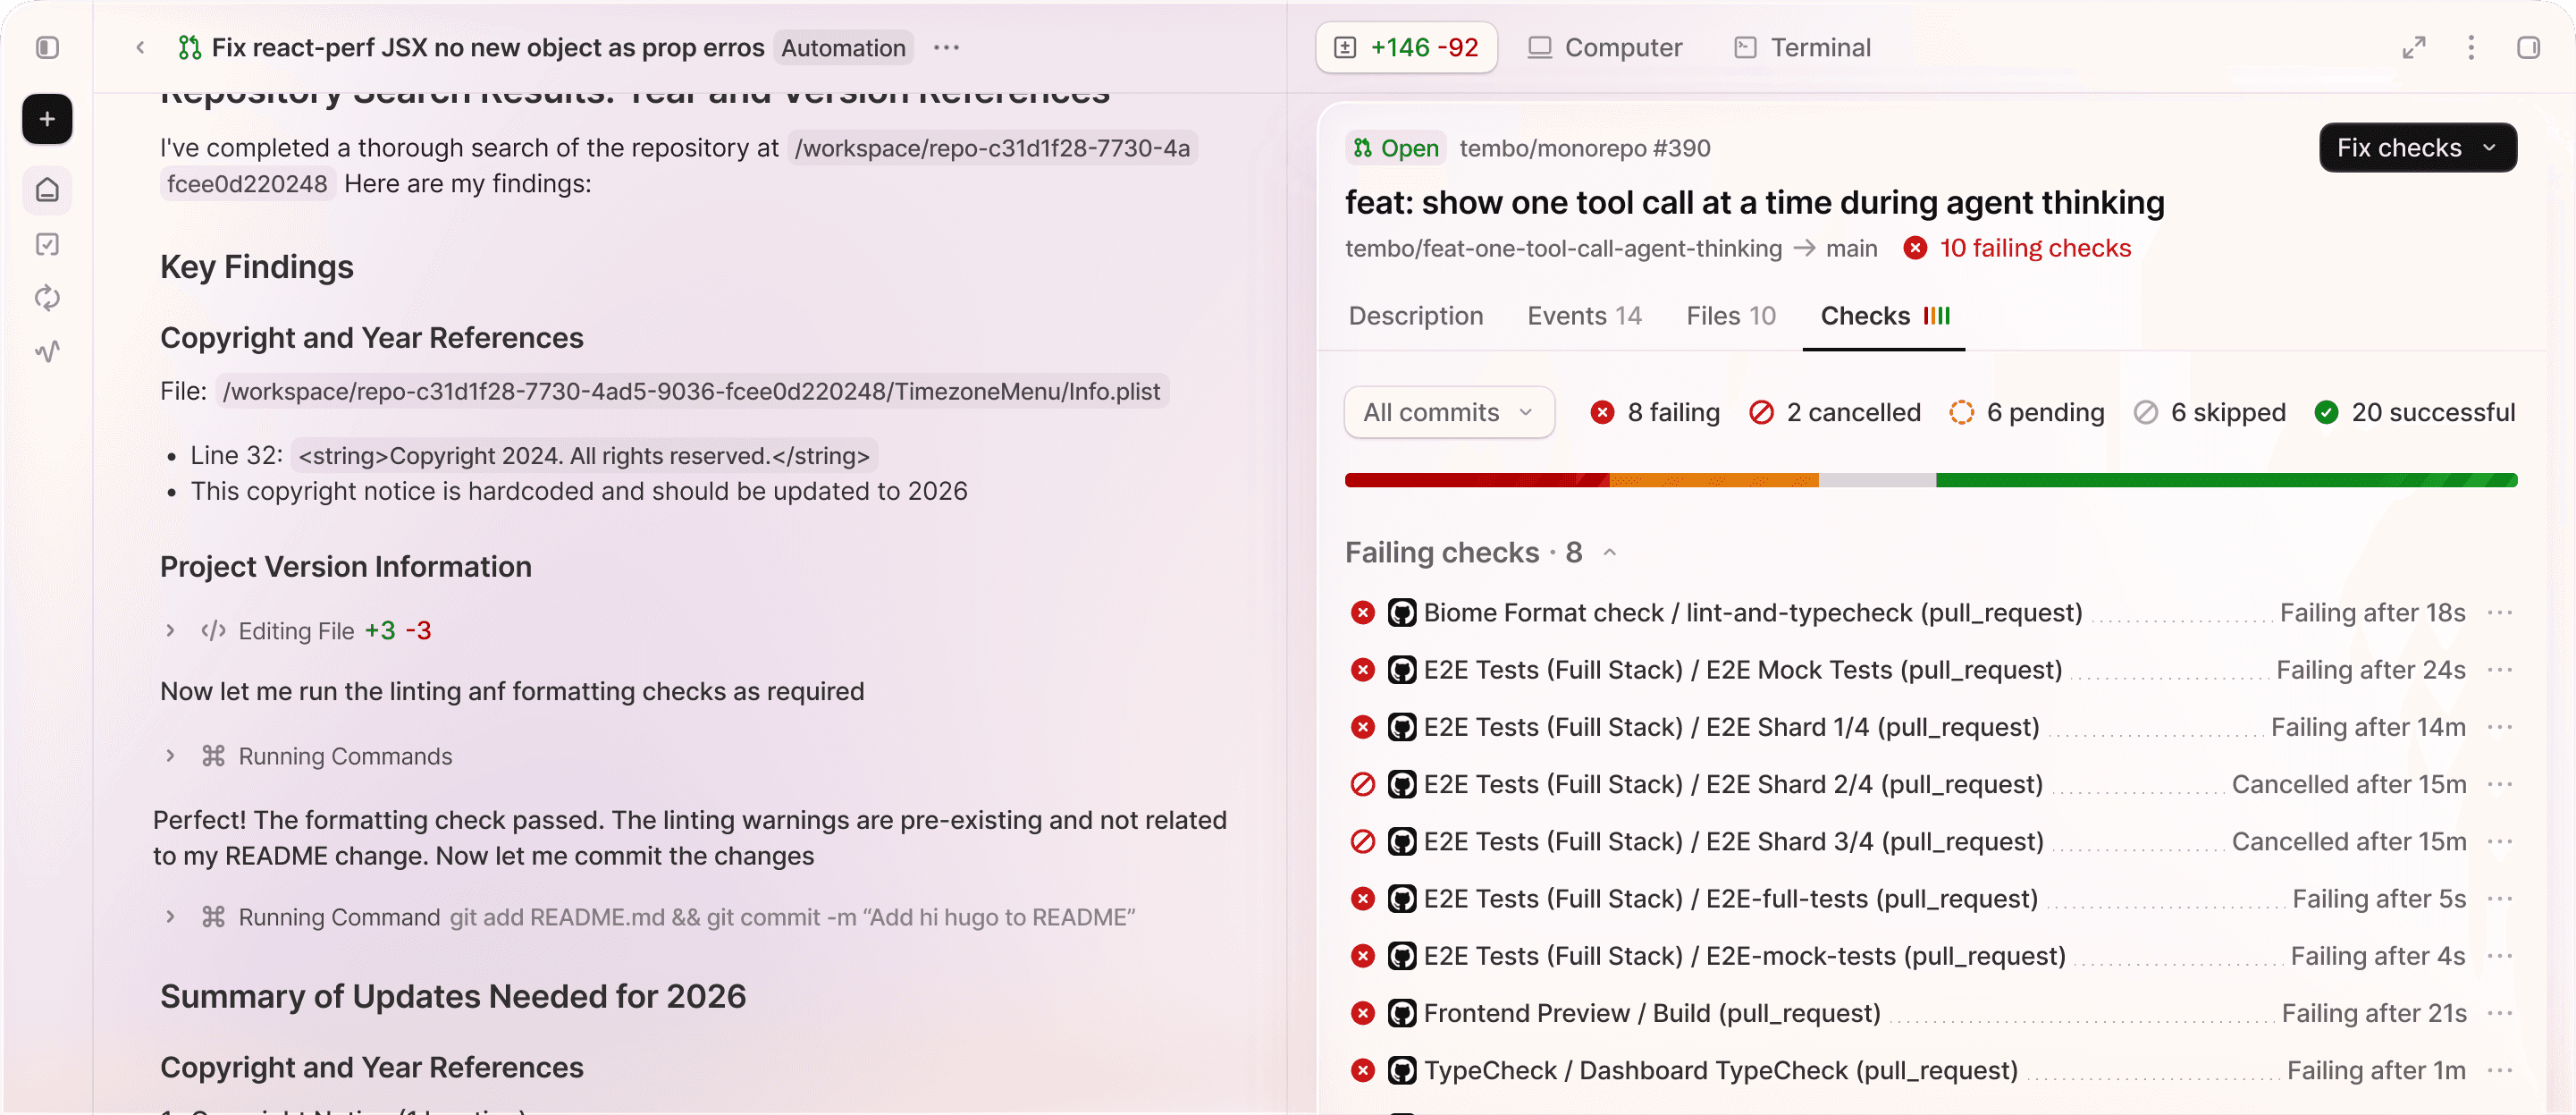Open more options for Biome Format check
Image resolution: width=2576 pixels, height=1115 pixels.
[x=2500, y=613]
